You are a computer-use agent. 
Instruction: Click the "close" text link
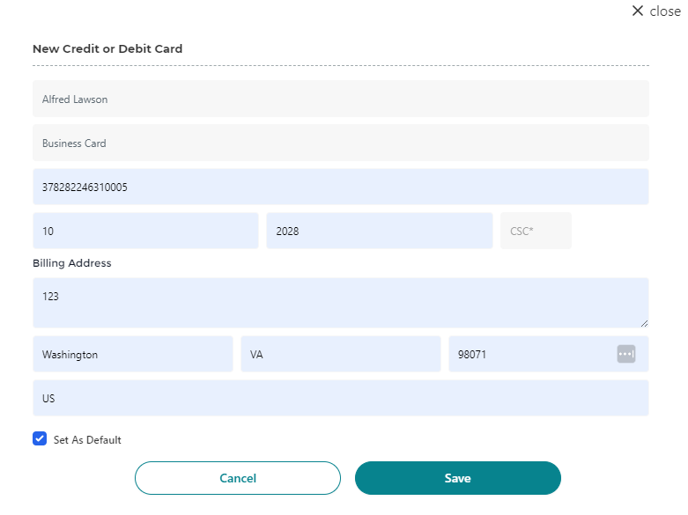point(665,11)
